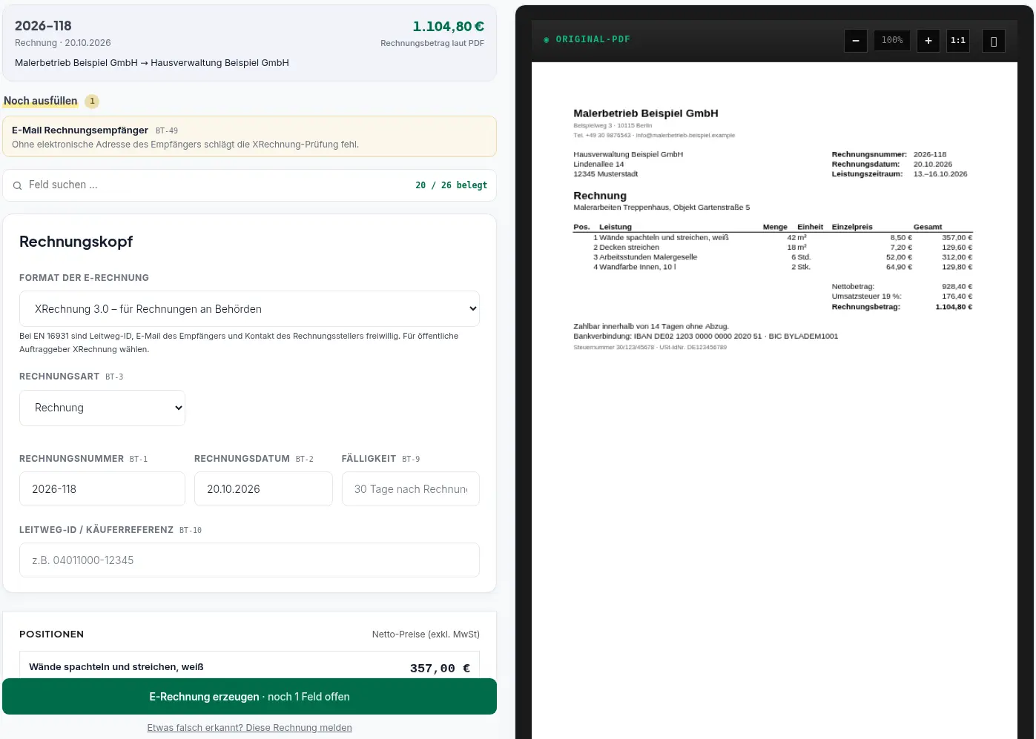Viewport: 1036px width, 739px height.
Task: Open the Rechnungsart dropdown
Action: pos(102,408)
